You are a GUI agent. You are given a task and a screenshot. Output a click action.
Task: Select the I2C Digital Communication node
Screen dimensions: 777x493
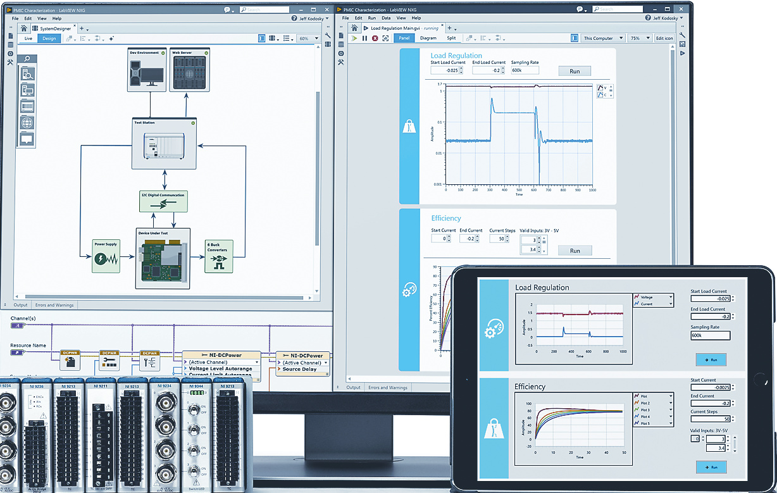[x=164, y=202]
